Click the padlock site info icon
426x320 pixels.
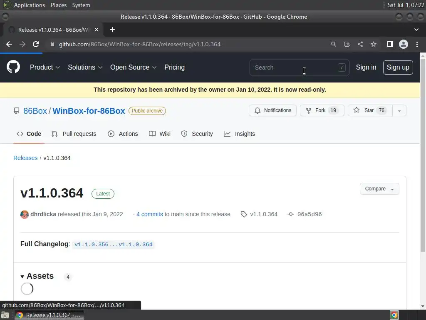pos(52,44)
